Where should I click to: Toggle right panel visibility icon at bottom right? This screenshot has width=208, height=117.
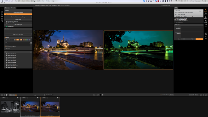pyautogui.click(x=206, y=95)
